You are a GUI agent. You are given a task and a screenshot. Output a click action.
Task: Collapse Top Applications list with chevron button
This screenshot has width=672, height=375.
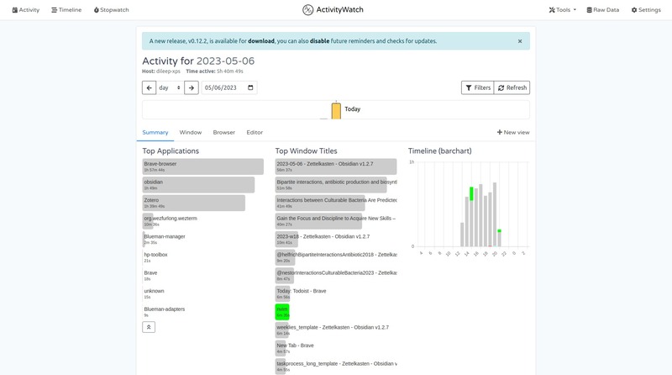click(149, 327)
